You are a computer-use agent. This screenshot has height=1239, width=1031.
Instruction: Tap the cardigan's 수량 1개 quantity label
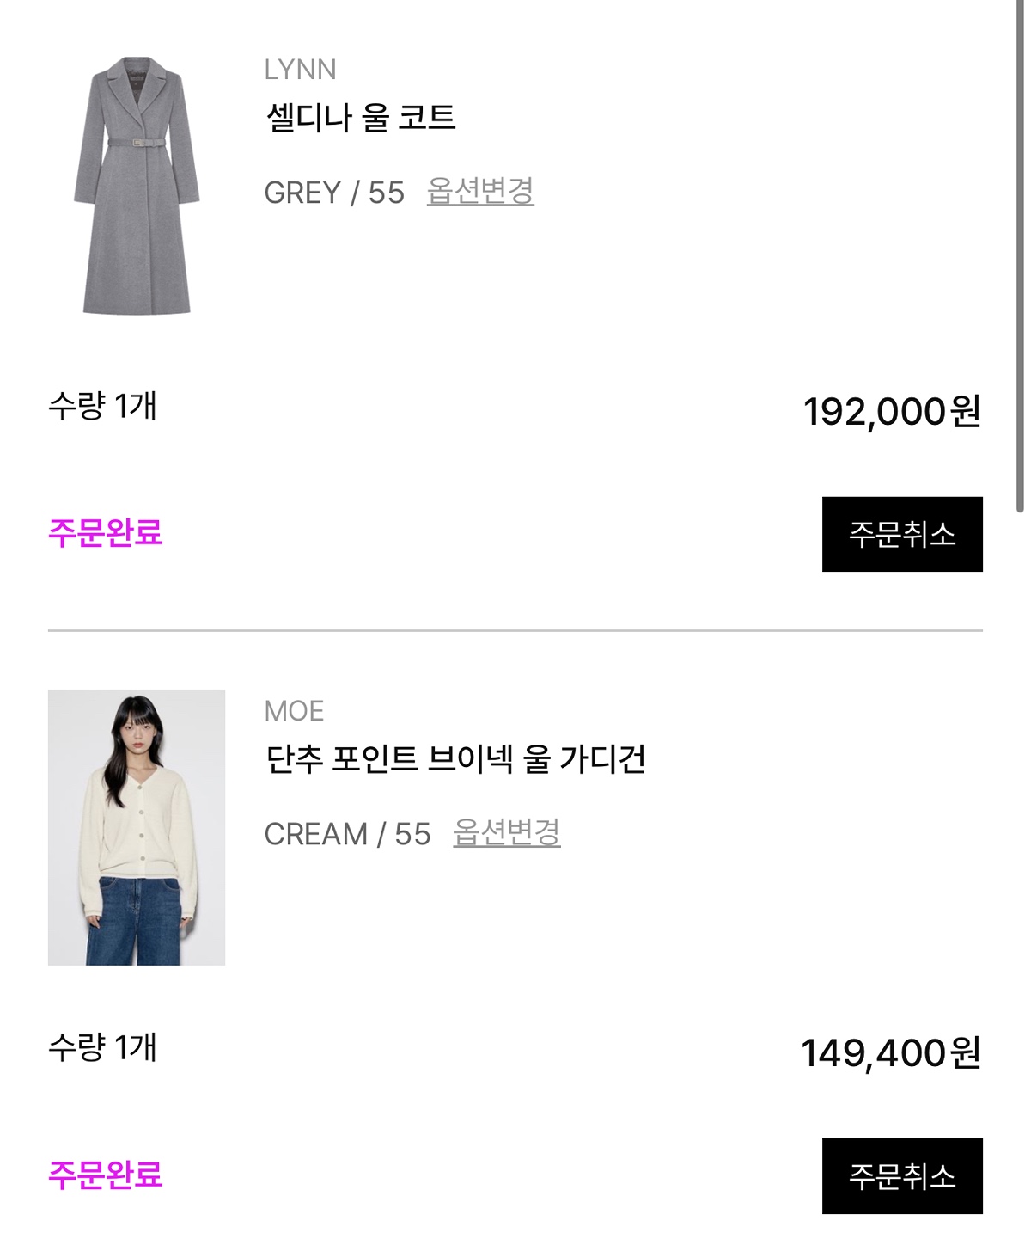[x=102, y=1047]
